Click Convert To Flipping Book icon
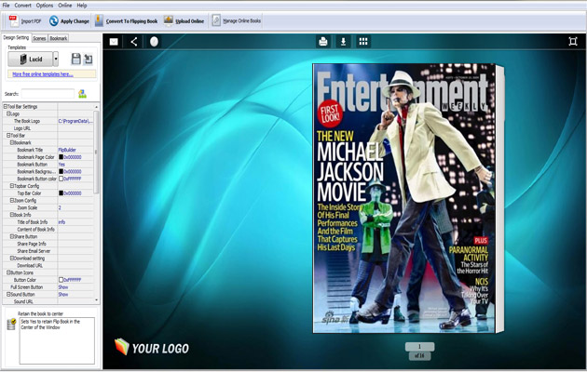 click(99, 20)
